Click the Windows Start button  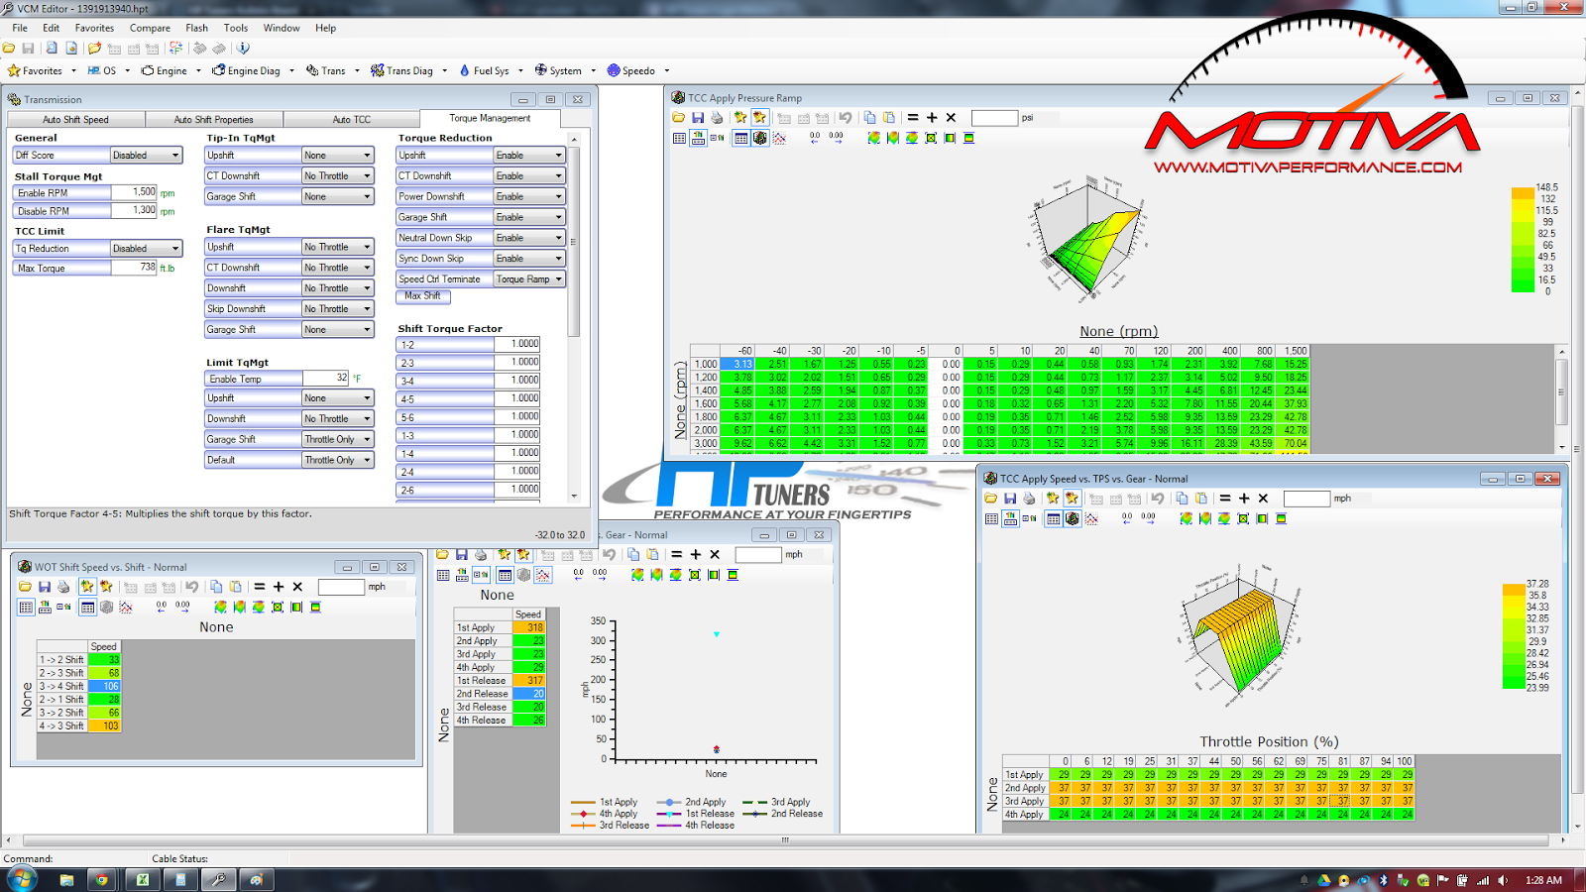coord(21,879)
